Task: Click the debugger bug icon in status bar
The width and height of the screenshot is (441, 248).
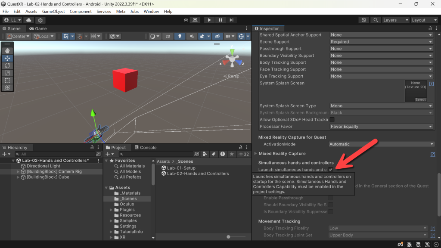Action: (x=409, y=245)
